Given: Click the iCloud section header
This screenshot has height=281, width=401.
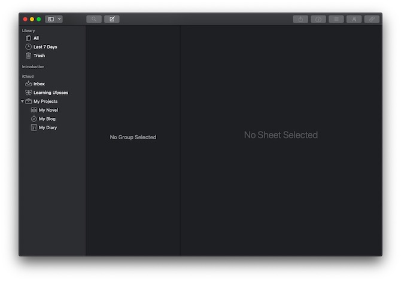Looking at the screenshot, I should [28, 76].
